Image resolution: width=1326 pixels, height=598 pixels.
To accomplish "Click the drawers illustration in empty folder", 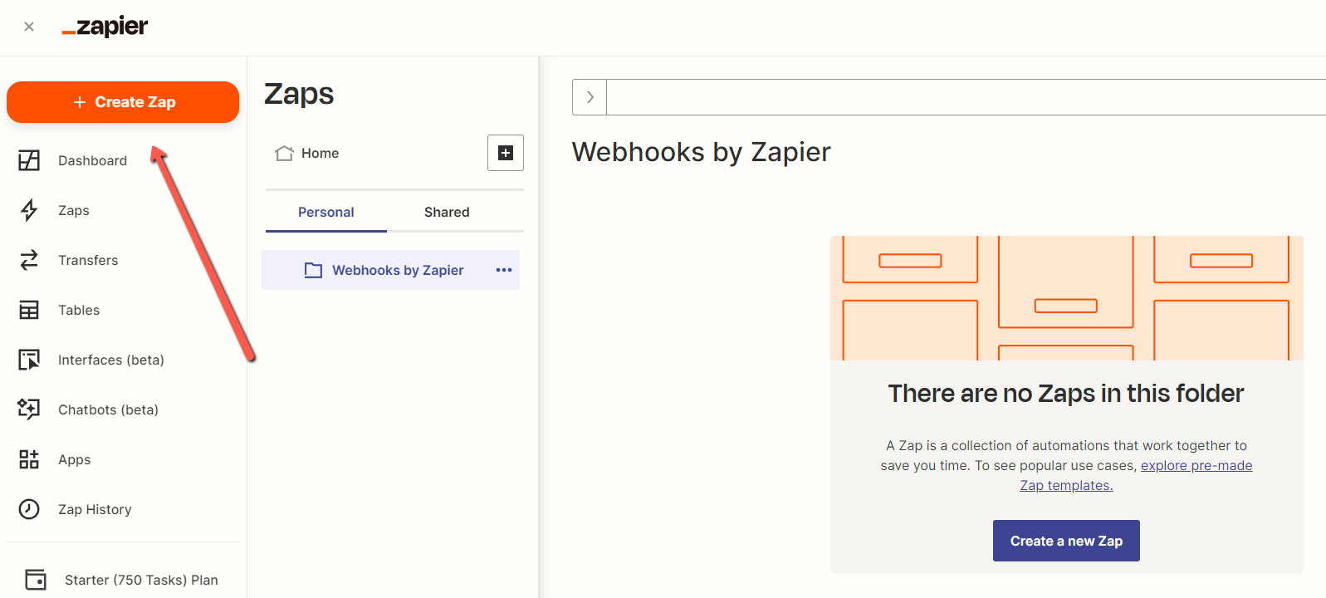I will 1067,298.
